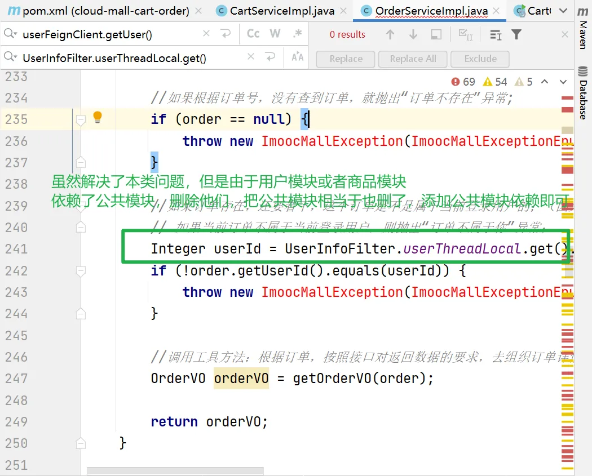
Task: Collapse the if block at line 235
Action: point(81,121)
